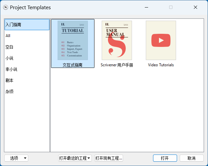This screenshot has width=208, height=166.
Task: Click the Scrivener logo icon in title bar
Action: coord(6,8)
